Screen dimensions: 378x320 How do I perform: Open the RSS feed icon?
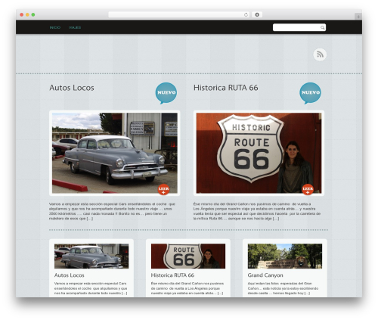(x=320, y=54)
